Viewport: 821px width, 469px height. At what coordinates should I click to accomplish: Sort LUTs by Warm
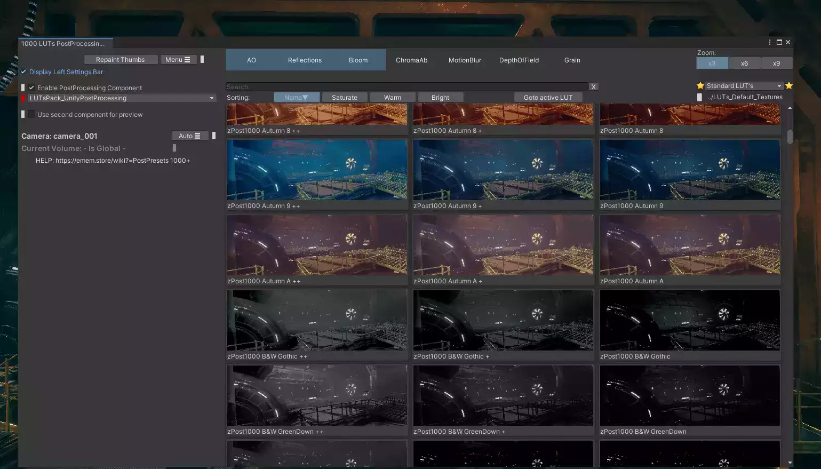393,98
